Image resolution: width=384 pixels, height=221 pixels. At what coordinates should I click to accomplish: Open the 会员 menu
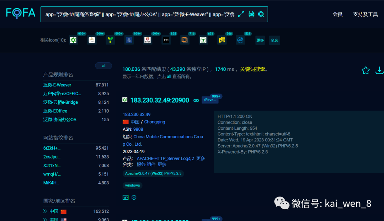(x=337, y=15)
